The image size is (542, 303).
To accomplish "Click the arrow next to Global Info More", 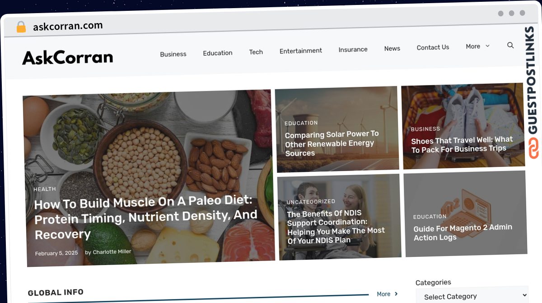I will coord(396,294).
